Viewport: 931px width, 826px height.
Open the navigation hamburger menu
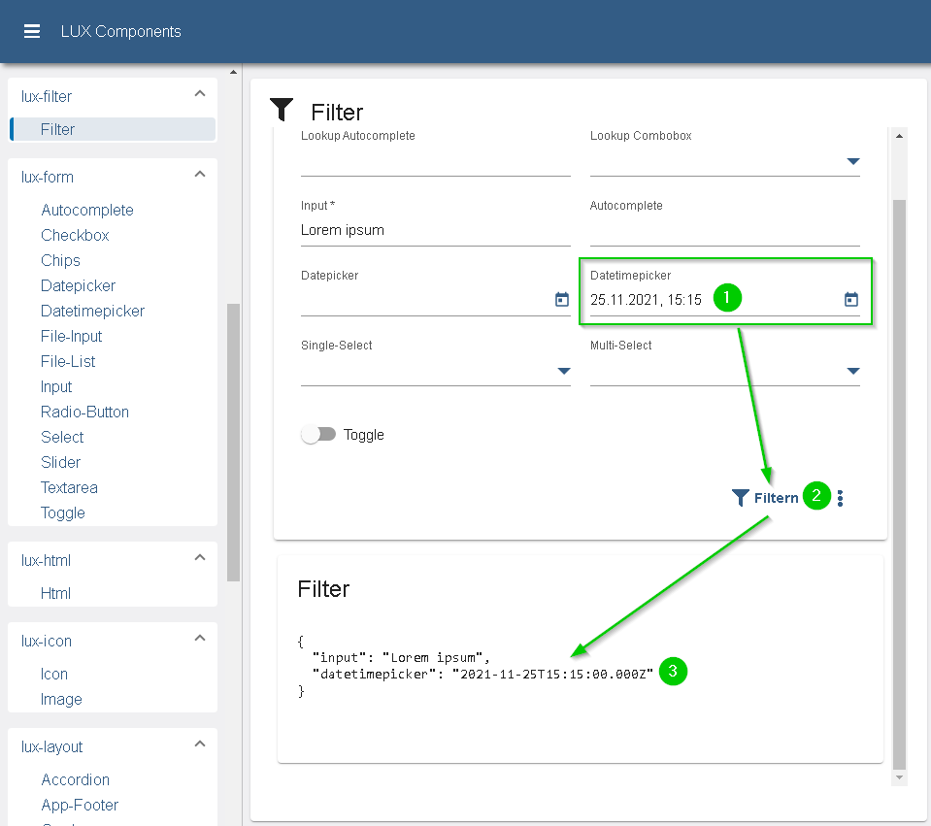(x=32, y=30)
